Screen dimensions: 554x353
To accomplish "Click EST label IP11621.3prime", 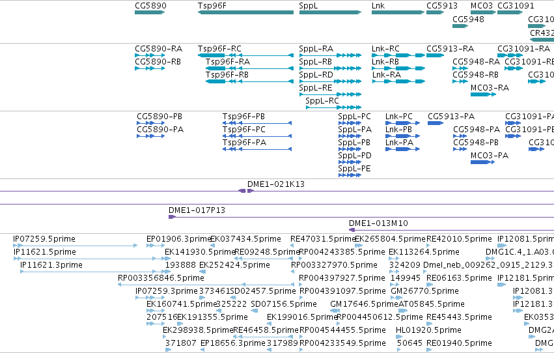I will (51, 265).
